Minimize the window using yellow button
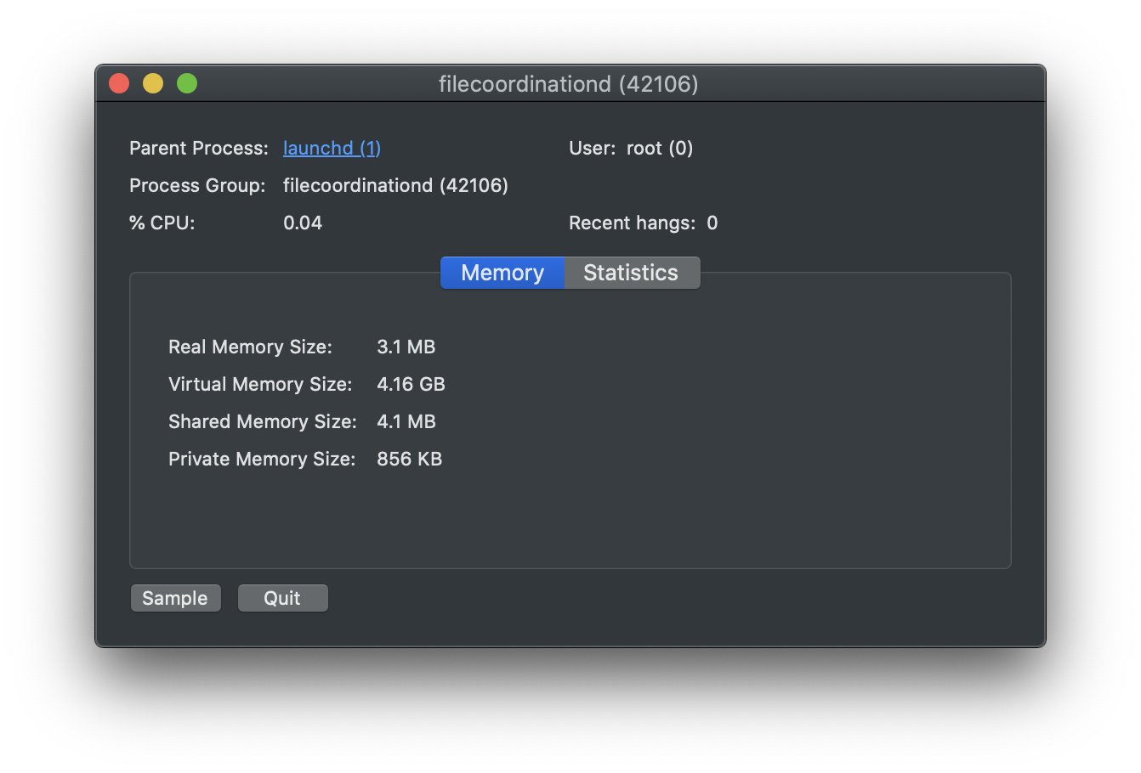 (x=153, y=83)
